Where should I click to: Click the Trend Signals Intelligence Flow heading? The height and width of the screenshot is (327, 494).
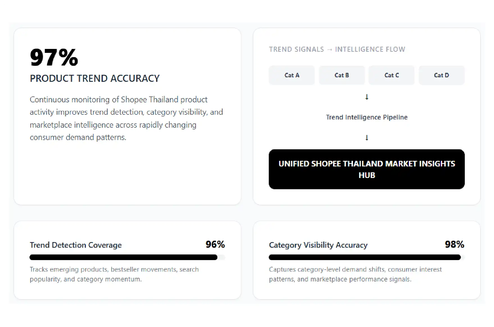click(x=337, y=49)
